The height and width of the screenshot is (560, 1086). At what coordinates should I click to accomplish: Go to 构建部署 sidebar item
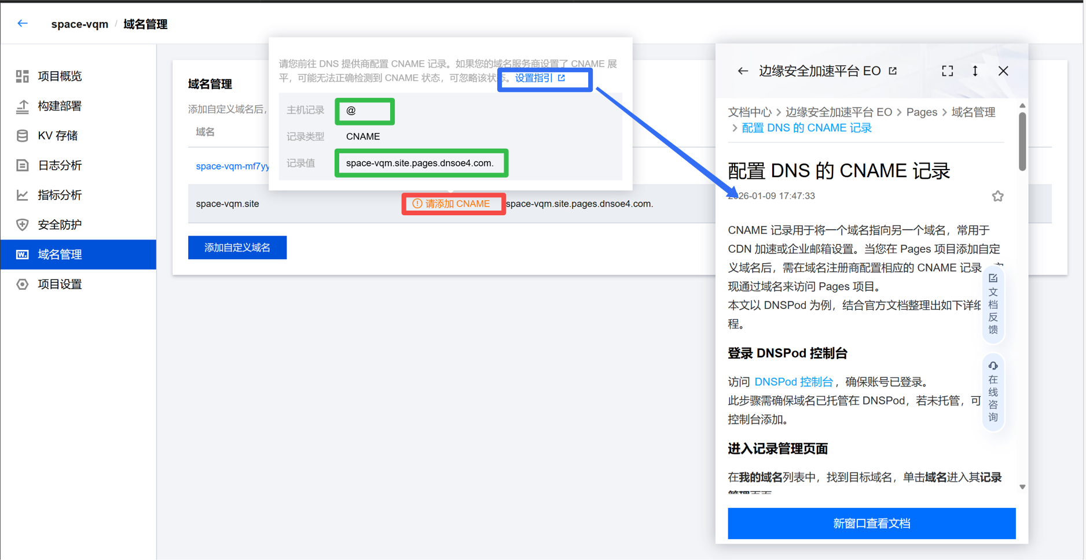[60, 106]
